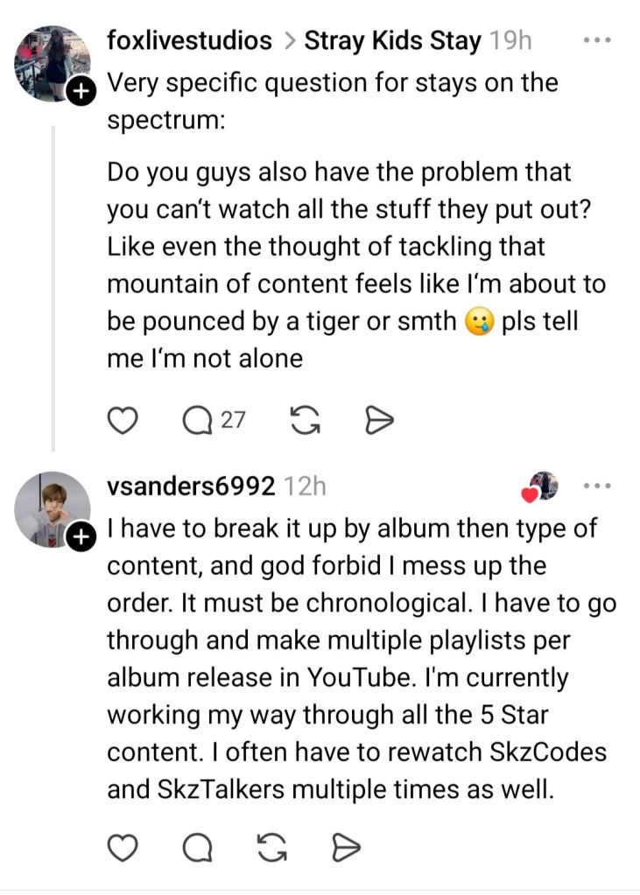The image size is (640, 895).
Task: Tap the 19h post timestamp
Action: 510,40
